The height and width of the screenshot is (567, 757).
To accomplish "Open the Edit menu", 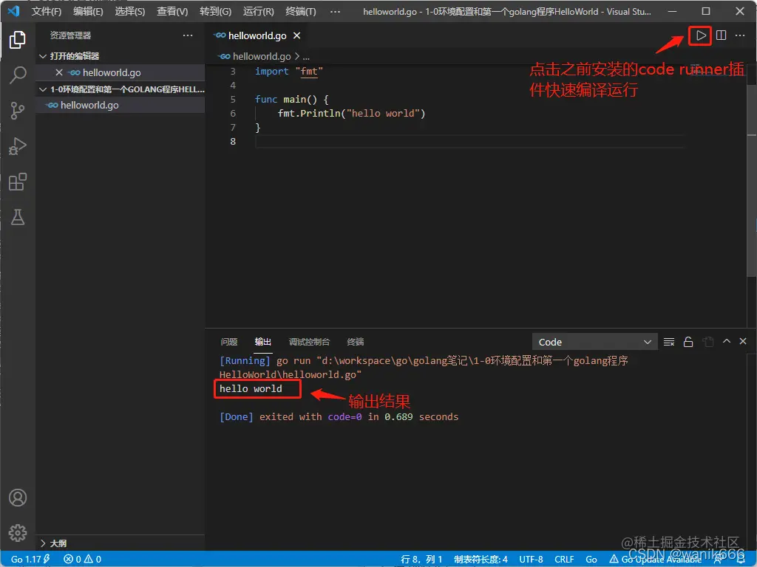I will point(88,11).
